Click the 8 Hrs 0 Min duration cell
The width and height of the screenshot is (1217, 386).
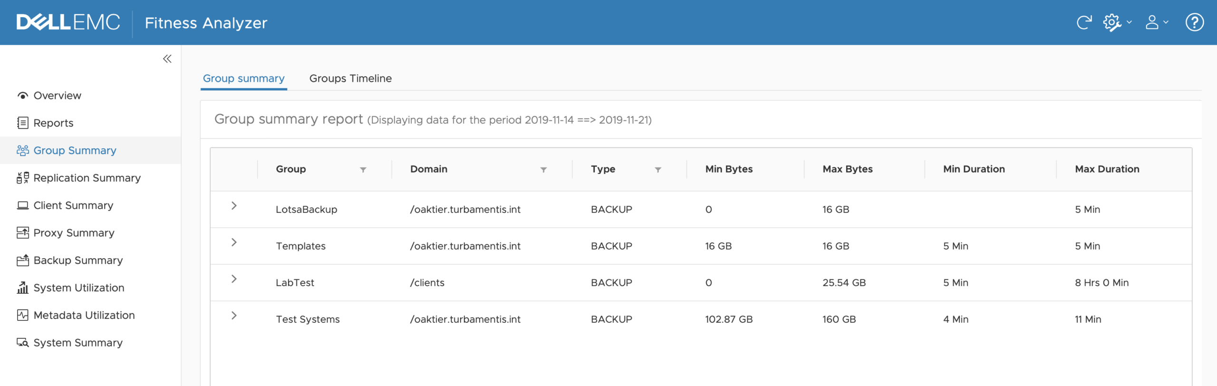pos(1101,283)
